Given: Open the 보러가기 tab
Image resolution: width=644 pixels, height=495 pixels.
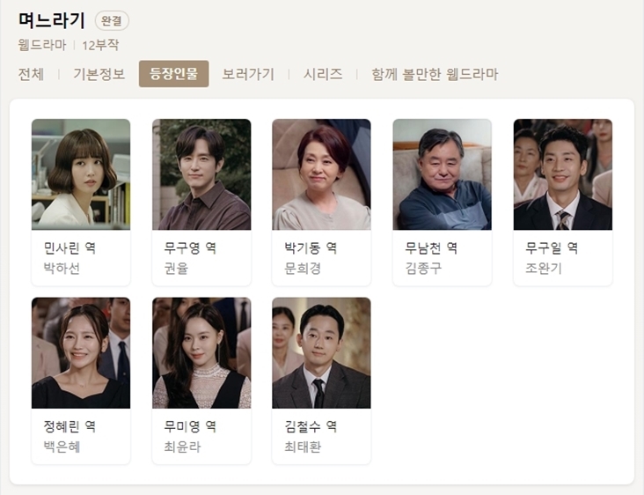Looking at the screenshot, I should (x=248, y=74).
